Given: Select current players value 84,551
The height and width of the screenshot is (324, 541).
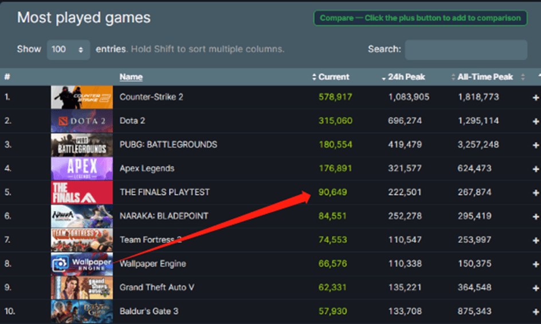Looking at the screenshot, I should click(332, 216).
